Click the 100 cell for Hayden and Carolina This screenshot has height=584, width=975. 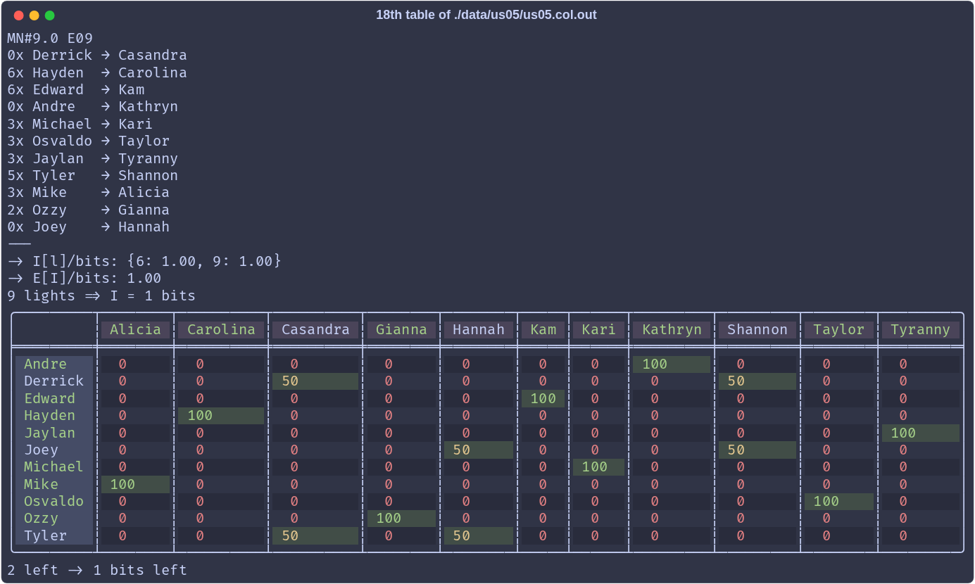[x=221, y=415]
